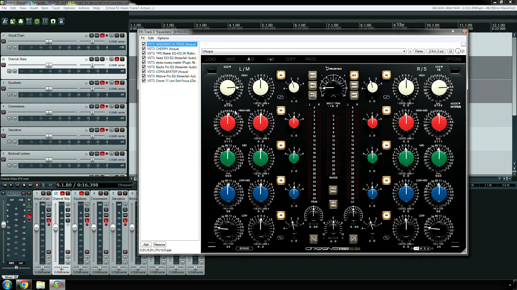
Task: Arm recording on Brickwall Limiters track
Action: (4, 160)
